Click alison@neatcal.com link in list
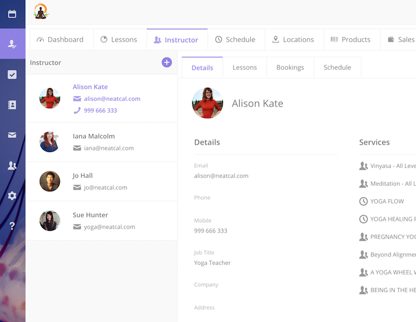This screenshot has height=322, width=416. pos(112,99)
